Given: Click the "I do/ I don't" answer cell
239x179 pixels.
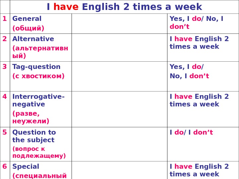Looking at the screenshot, I should (x=202, y=144).
